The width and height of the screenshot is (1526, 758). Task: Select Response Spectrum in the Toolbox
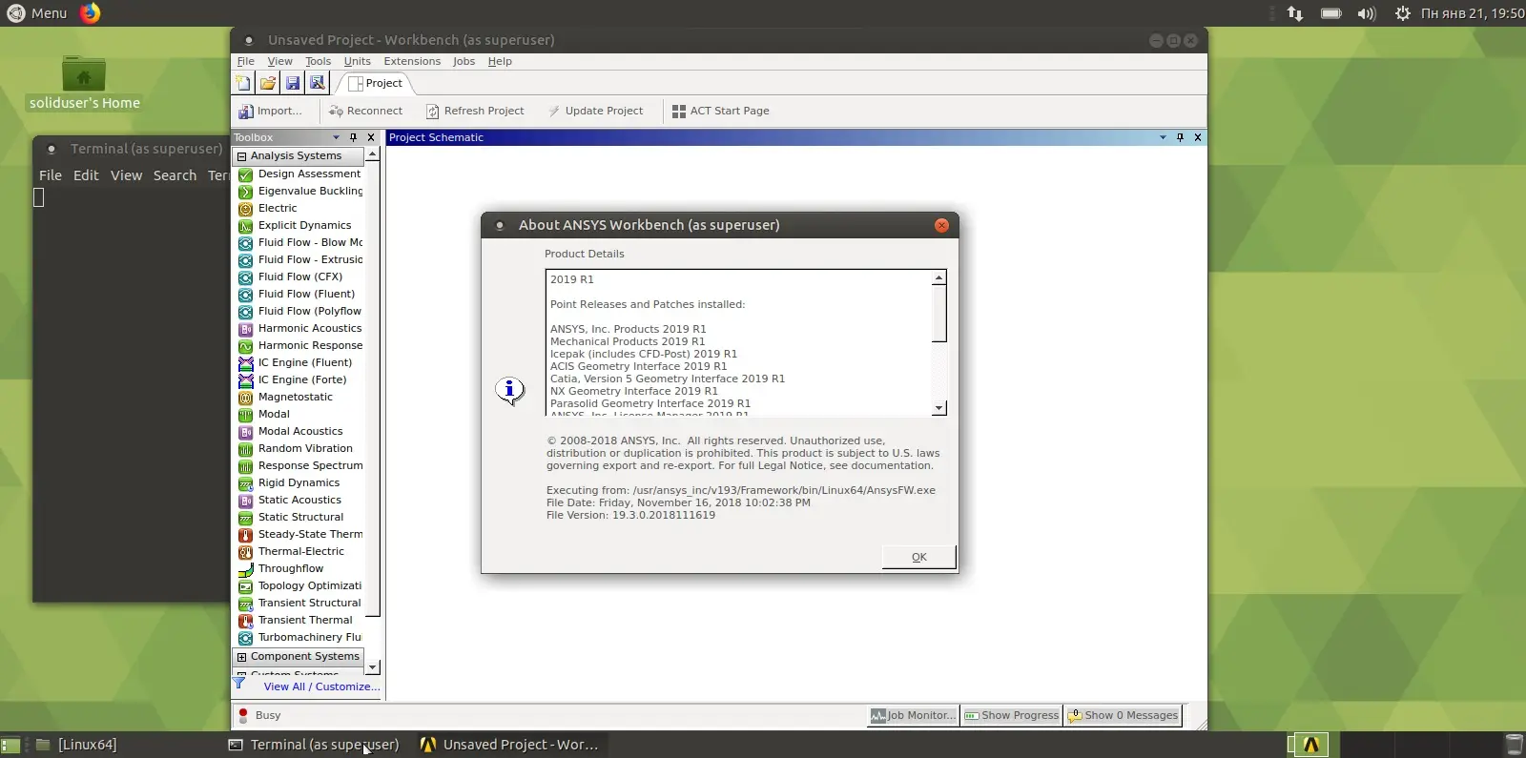[310, 466]
